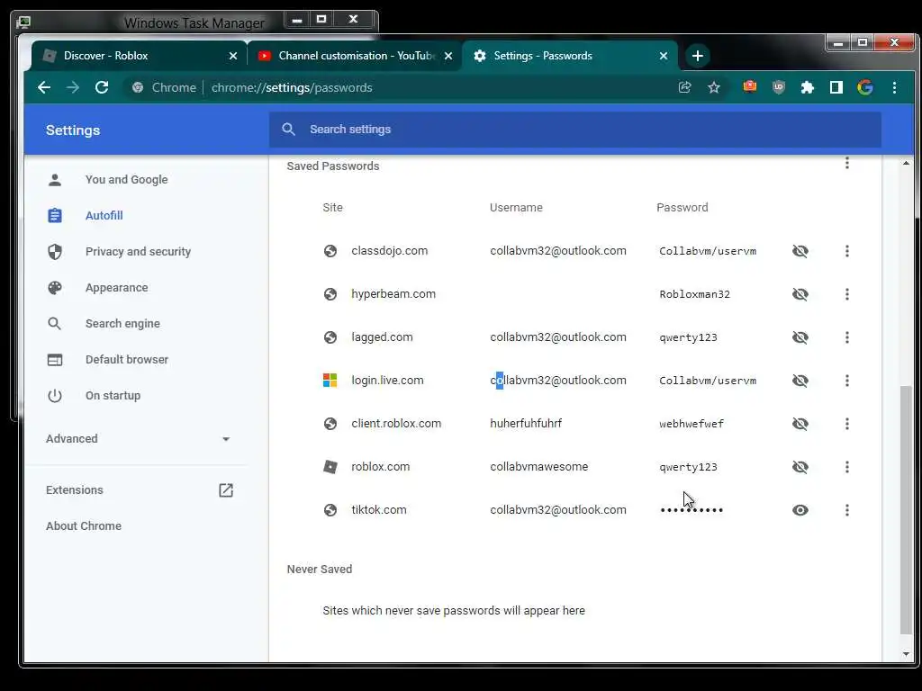Viewport: 922px width, 691px height.
Task: Open You and Google settings
Action: [x=126, y=180]
